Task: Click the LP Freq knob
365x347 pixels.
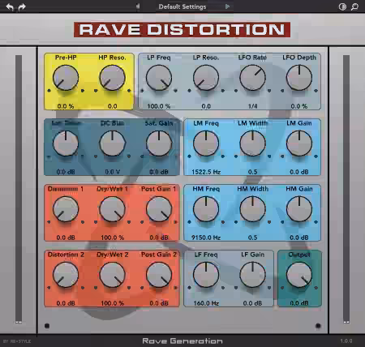Action: pyautogui.click(x=159, y=78)
